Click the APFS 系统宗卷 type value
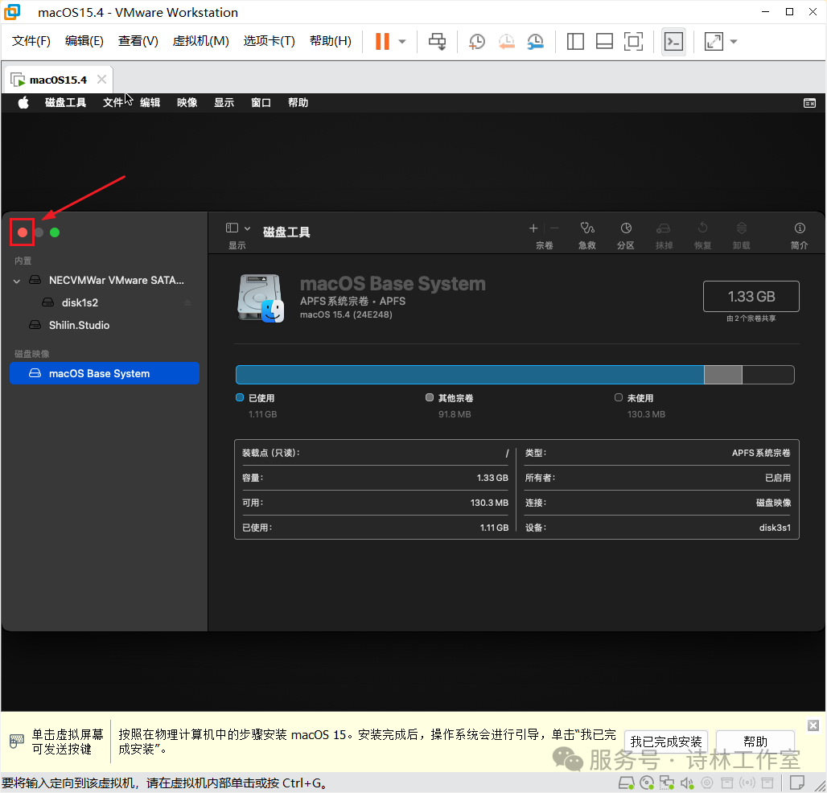 (761, 453)
